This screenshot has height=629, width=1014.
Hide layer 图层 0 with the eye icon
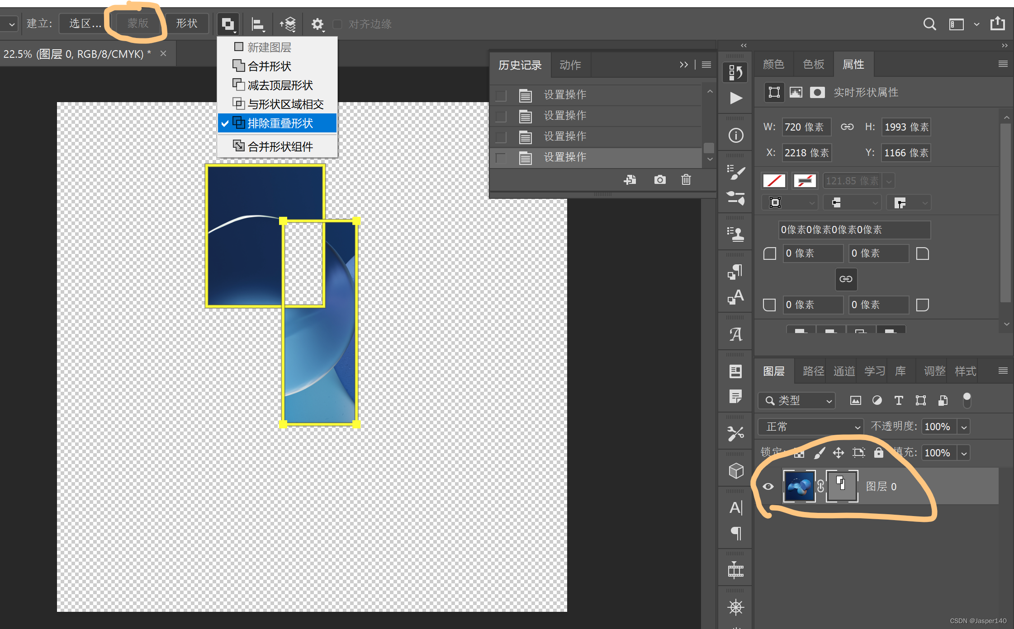768,487
